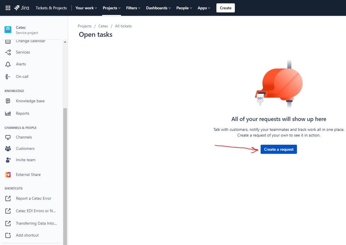Click the Channels monitor icon
This screenshot has height=245, width=346.
click(8, 137)
